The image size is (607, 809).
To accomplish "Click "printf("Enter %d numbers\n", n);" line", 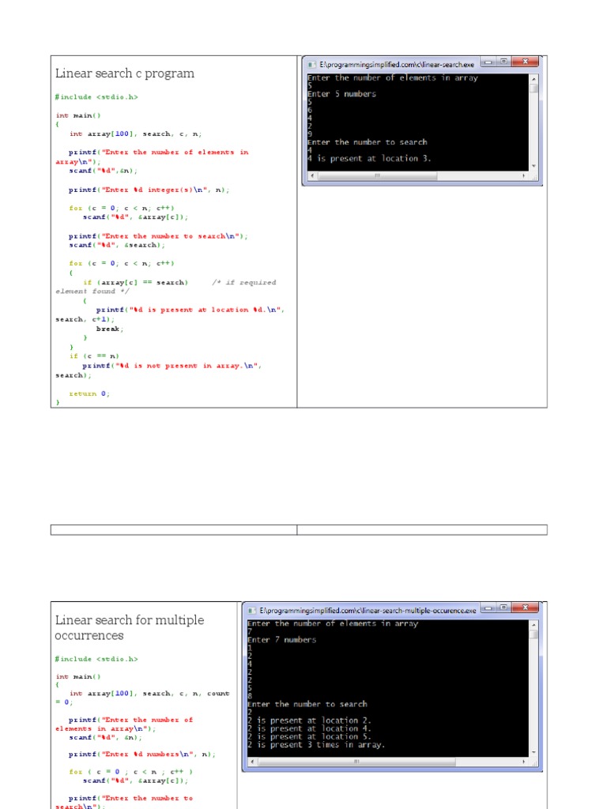I will pos(142,754).
